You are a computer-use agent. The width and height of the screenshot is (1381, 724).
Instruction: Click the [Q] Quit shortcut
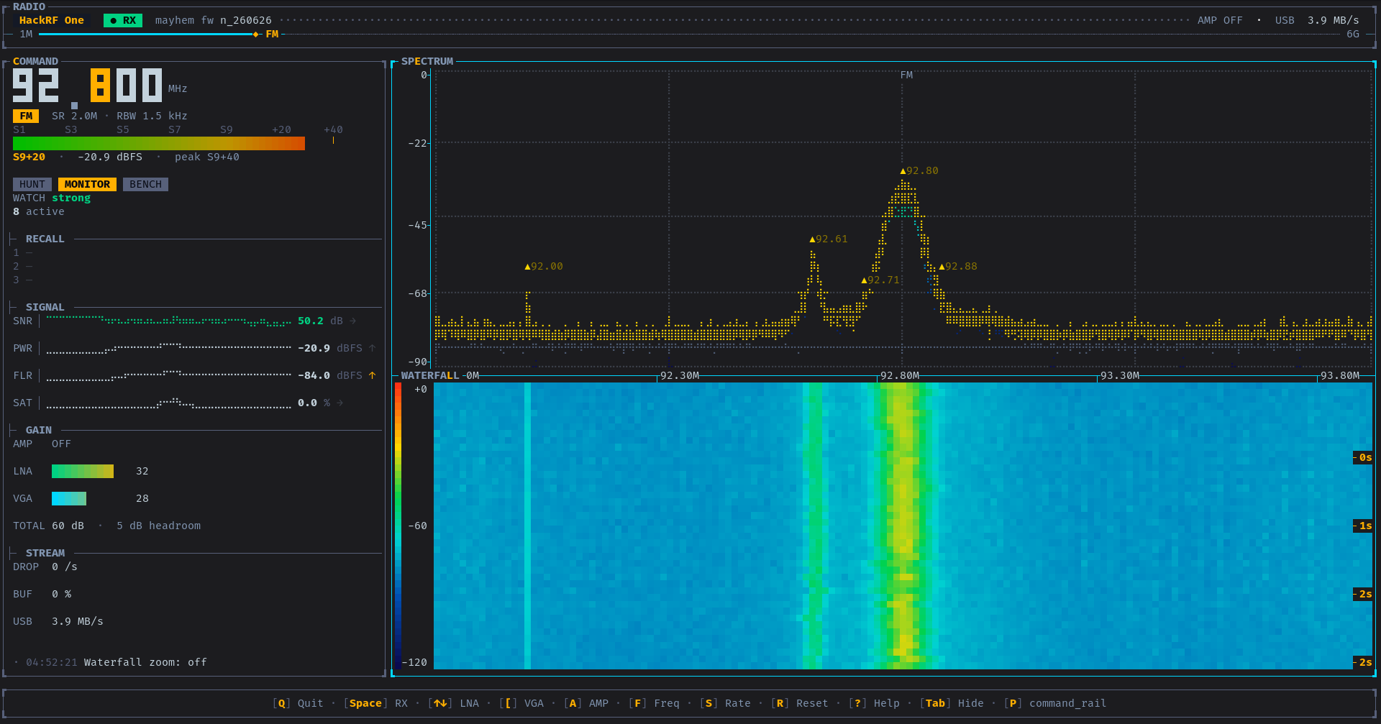(x=298, y=703)
